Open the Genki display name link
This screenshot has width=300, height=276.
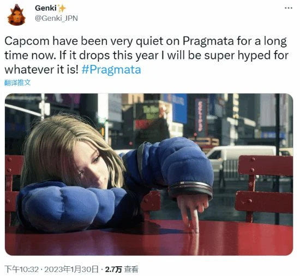[45, 8]
